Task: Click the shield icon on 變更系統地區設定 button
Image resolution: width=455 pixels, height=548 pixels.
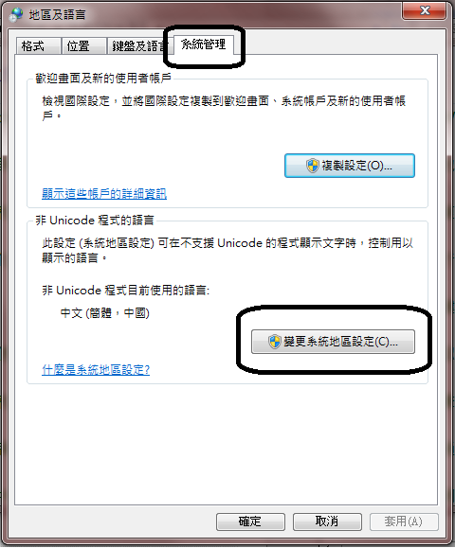Action: [x=275, y=342]
